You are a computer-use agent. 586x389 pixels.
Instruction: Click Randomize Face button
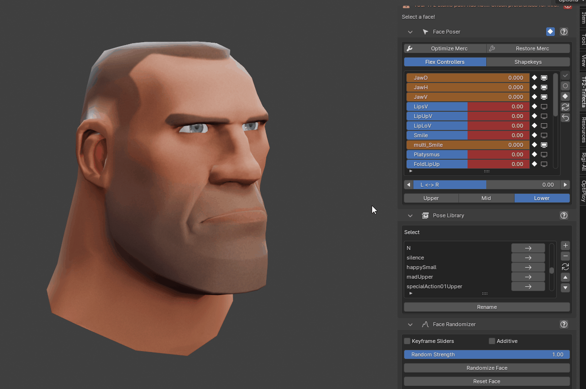pos(487,368)
